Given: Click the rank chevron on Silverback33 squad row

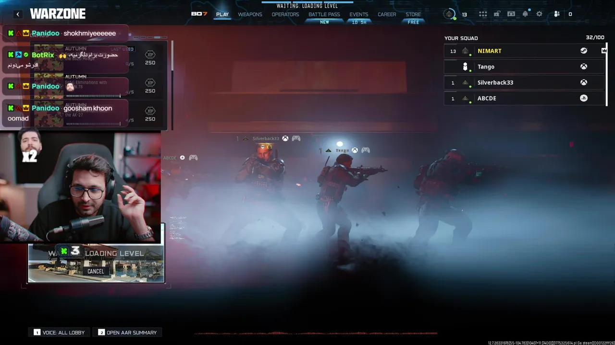Looking at the screenshot, I should pos(465,82).
